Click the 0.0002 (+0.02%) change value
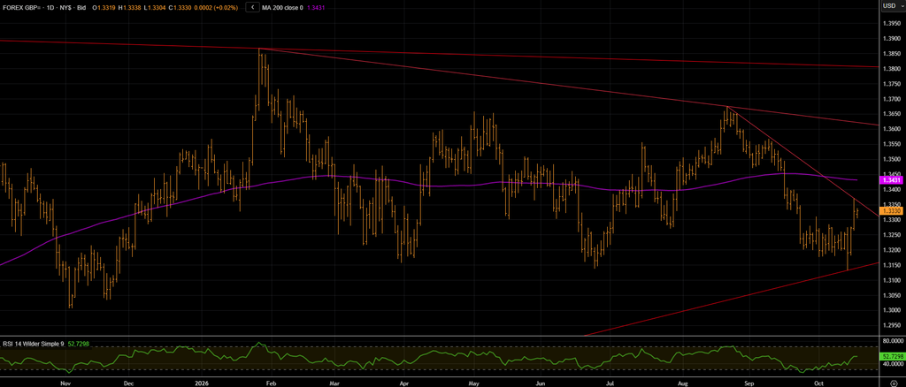 [x=218, y=7]
